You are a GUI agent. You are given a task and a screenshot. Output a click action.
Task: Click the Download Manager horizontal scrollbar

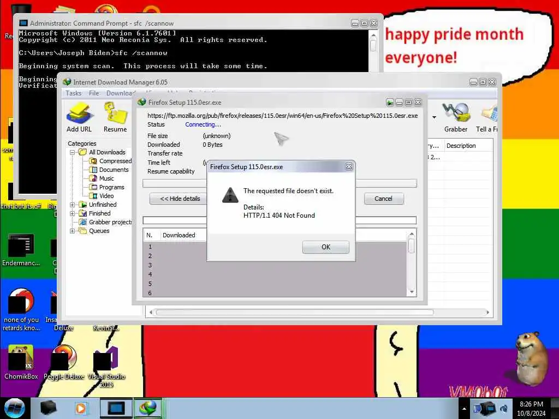294,312
